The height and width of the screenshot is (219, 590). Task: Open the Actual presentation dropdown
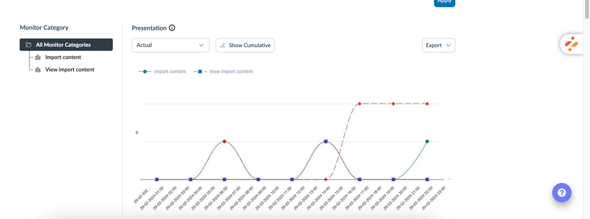tap(171, 45)
